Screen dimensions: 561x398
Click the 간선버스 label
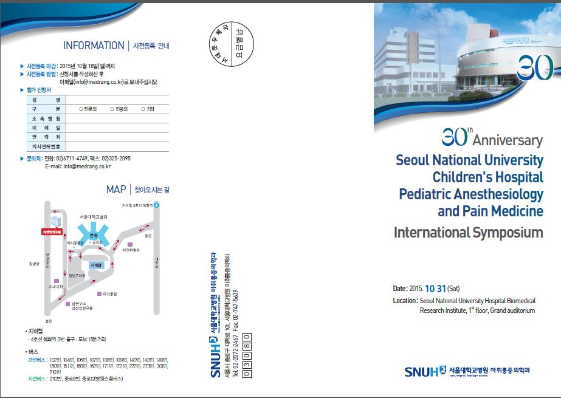(x=36, y=360)
